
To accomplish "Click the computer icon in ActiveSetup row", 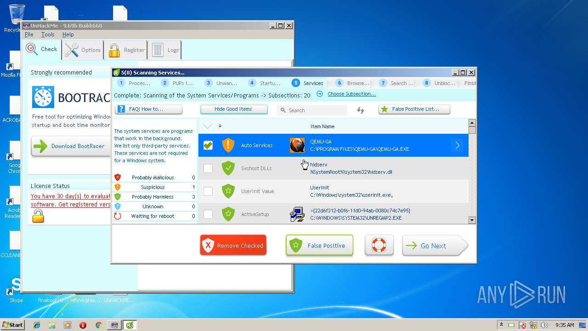I will 297,214.
